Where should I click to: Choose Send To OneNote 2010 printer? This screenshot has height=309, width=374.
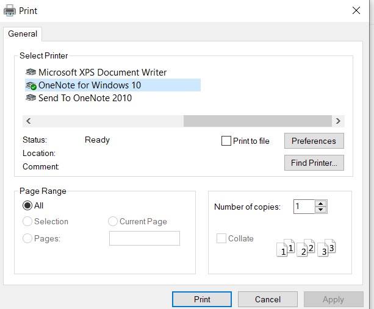click(85, 98)
